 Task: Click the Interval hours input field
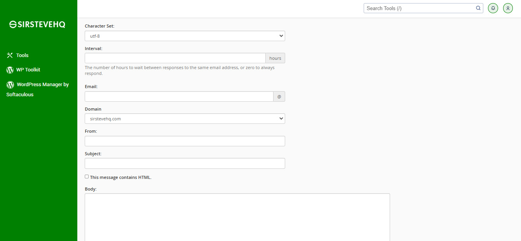[175, 58]
